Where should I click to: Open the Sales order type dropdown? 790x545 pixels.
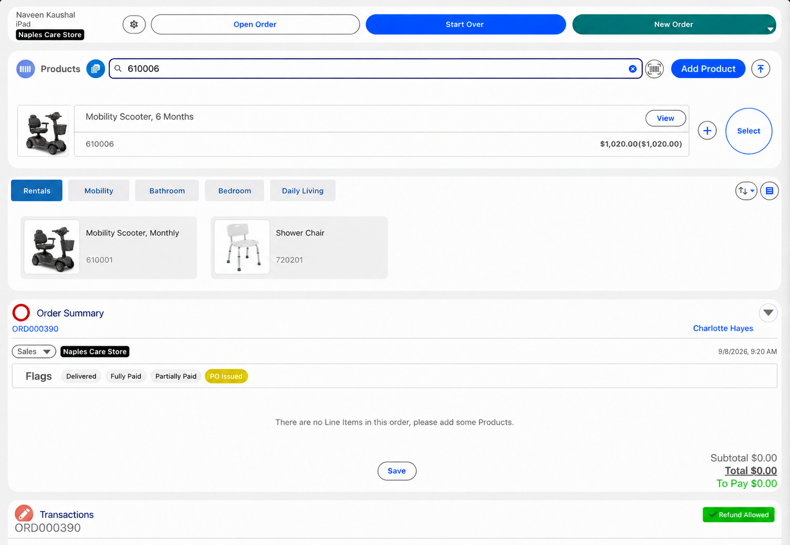tap(34, 351)
